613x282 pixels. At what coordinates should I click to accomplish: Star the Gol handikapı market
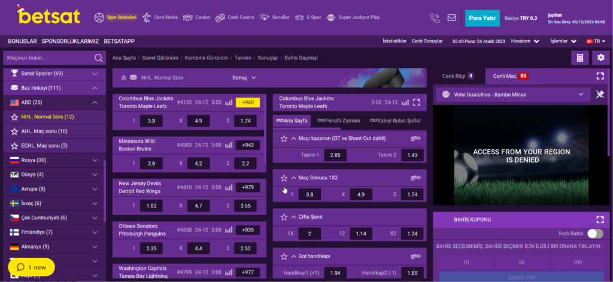point(284,257)
